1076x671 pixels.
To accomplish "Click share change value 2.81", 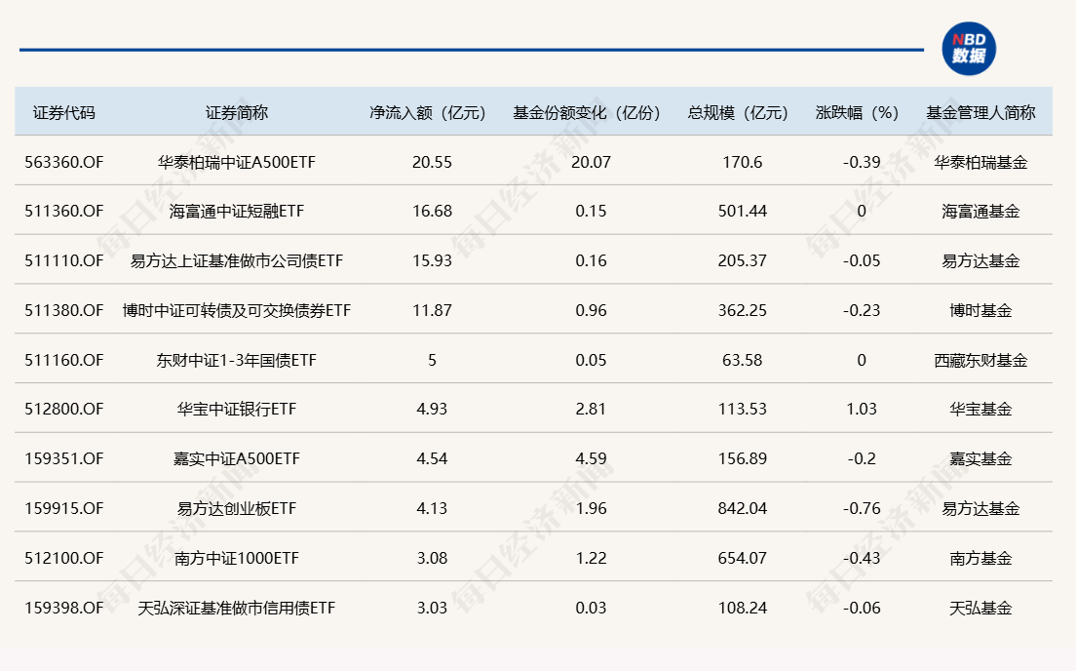I will click(x=591, y=410).
